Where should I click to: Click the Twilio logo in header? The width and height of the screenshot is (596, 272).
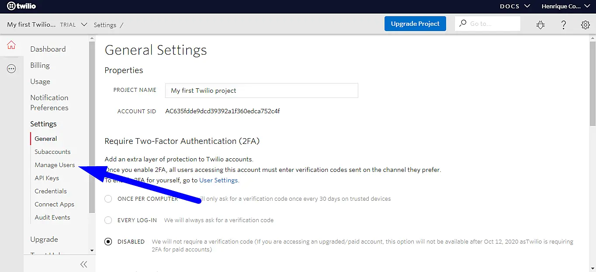(21, 6)
